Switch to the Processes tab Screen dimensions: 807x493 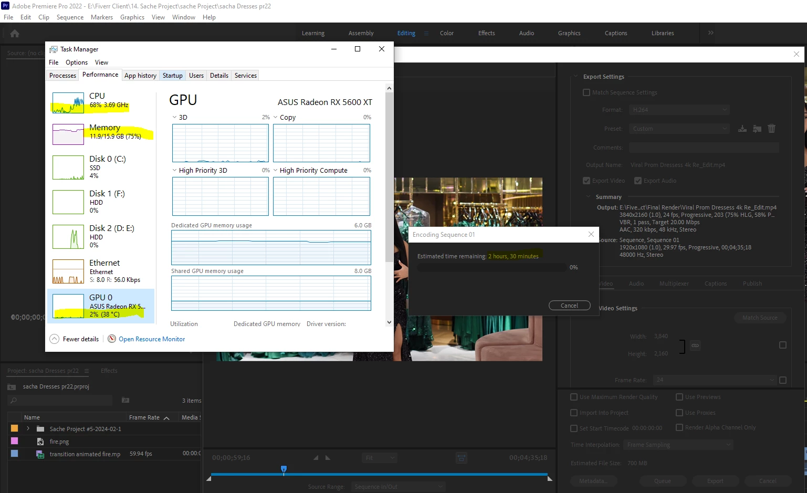coord(62,76)
